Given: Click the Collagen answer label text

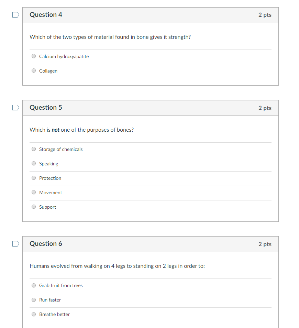Looking at the screenshot, I should click(x=48, y=71).
